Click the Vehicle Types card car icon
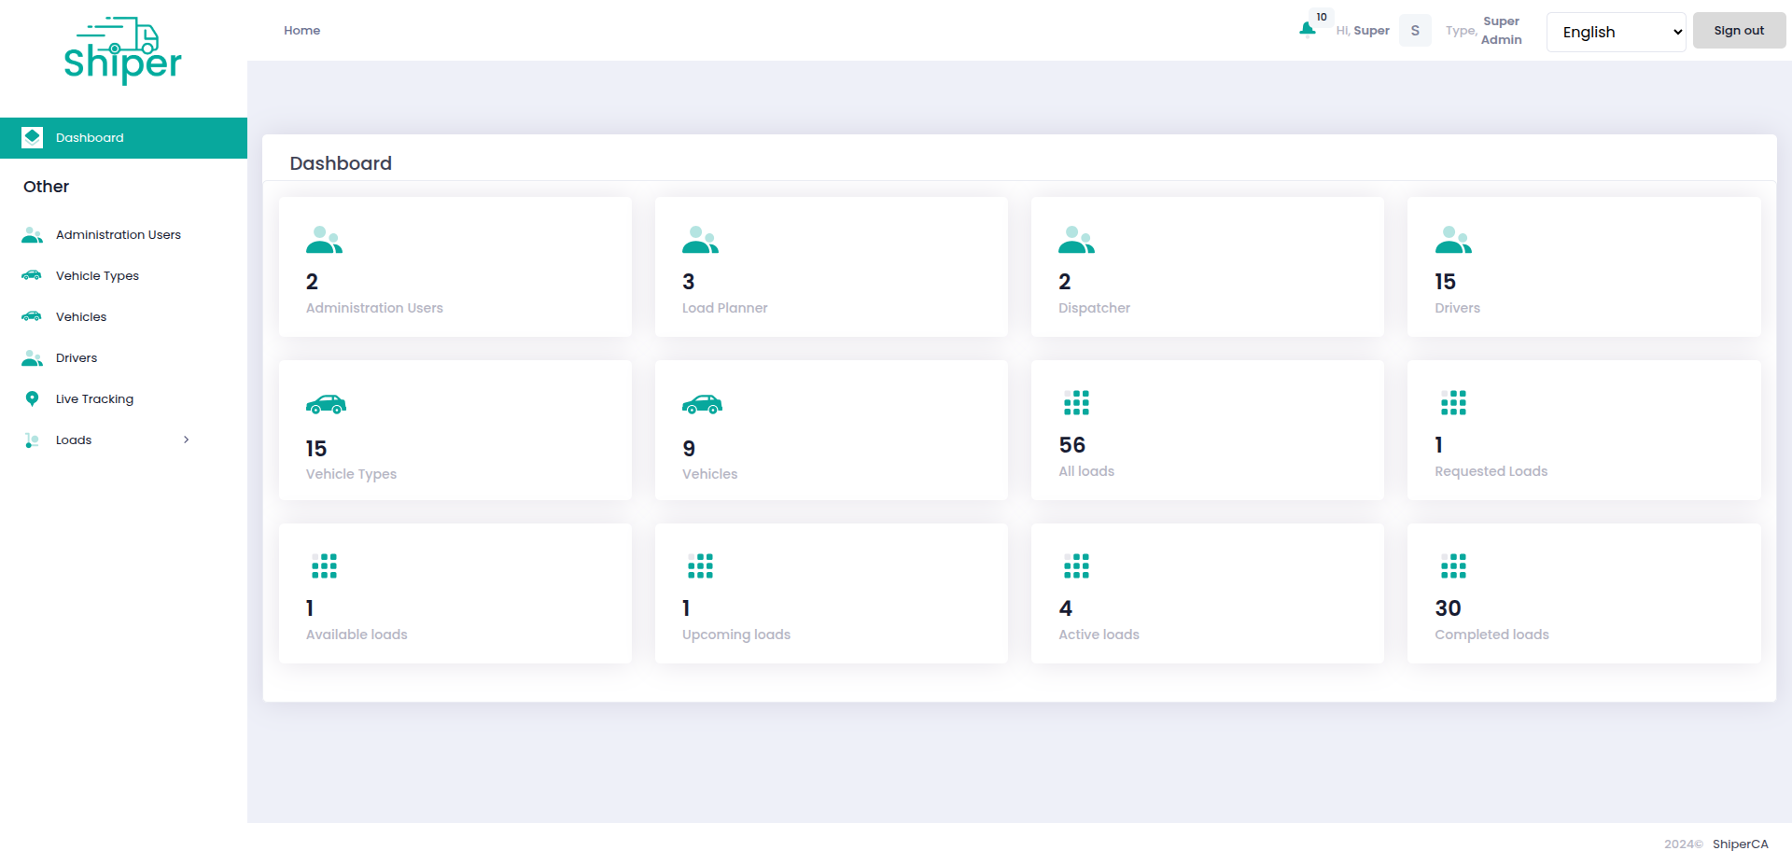The height and width of the screenshot is (865, 1792). coord(326,404)
